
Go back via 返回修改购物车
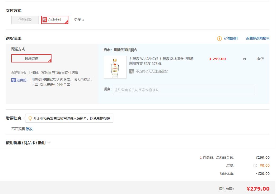point(258,38)
